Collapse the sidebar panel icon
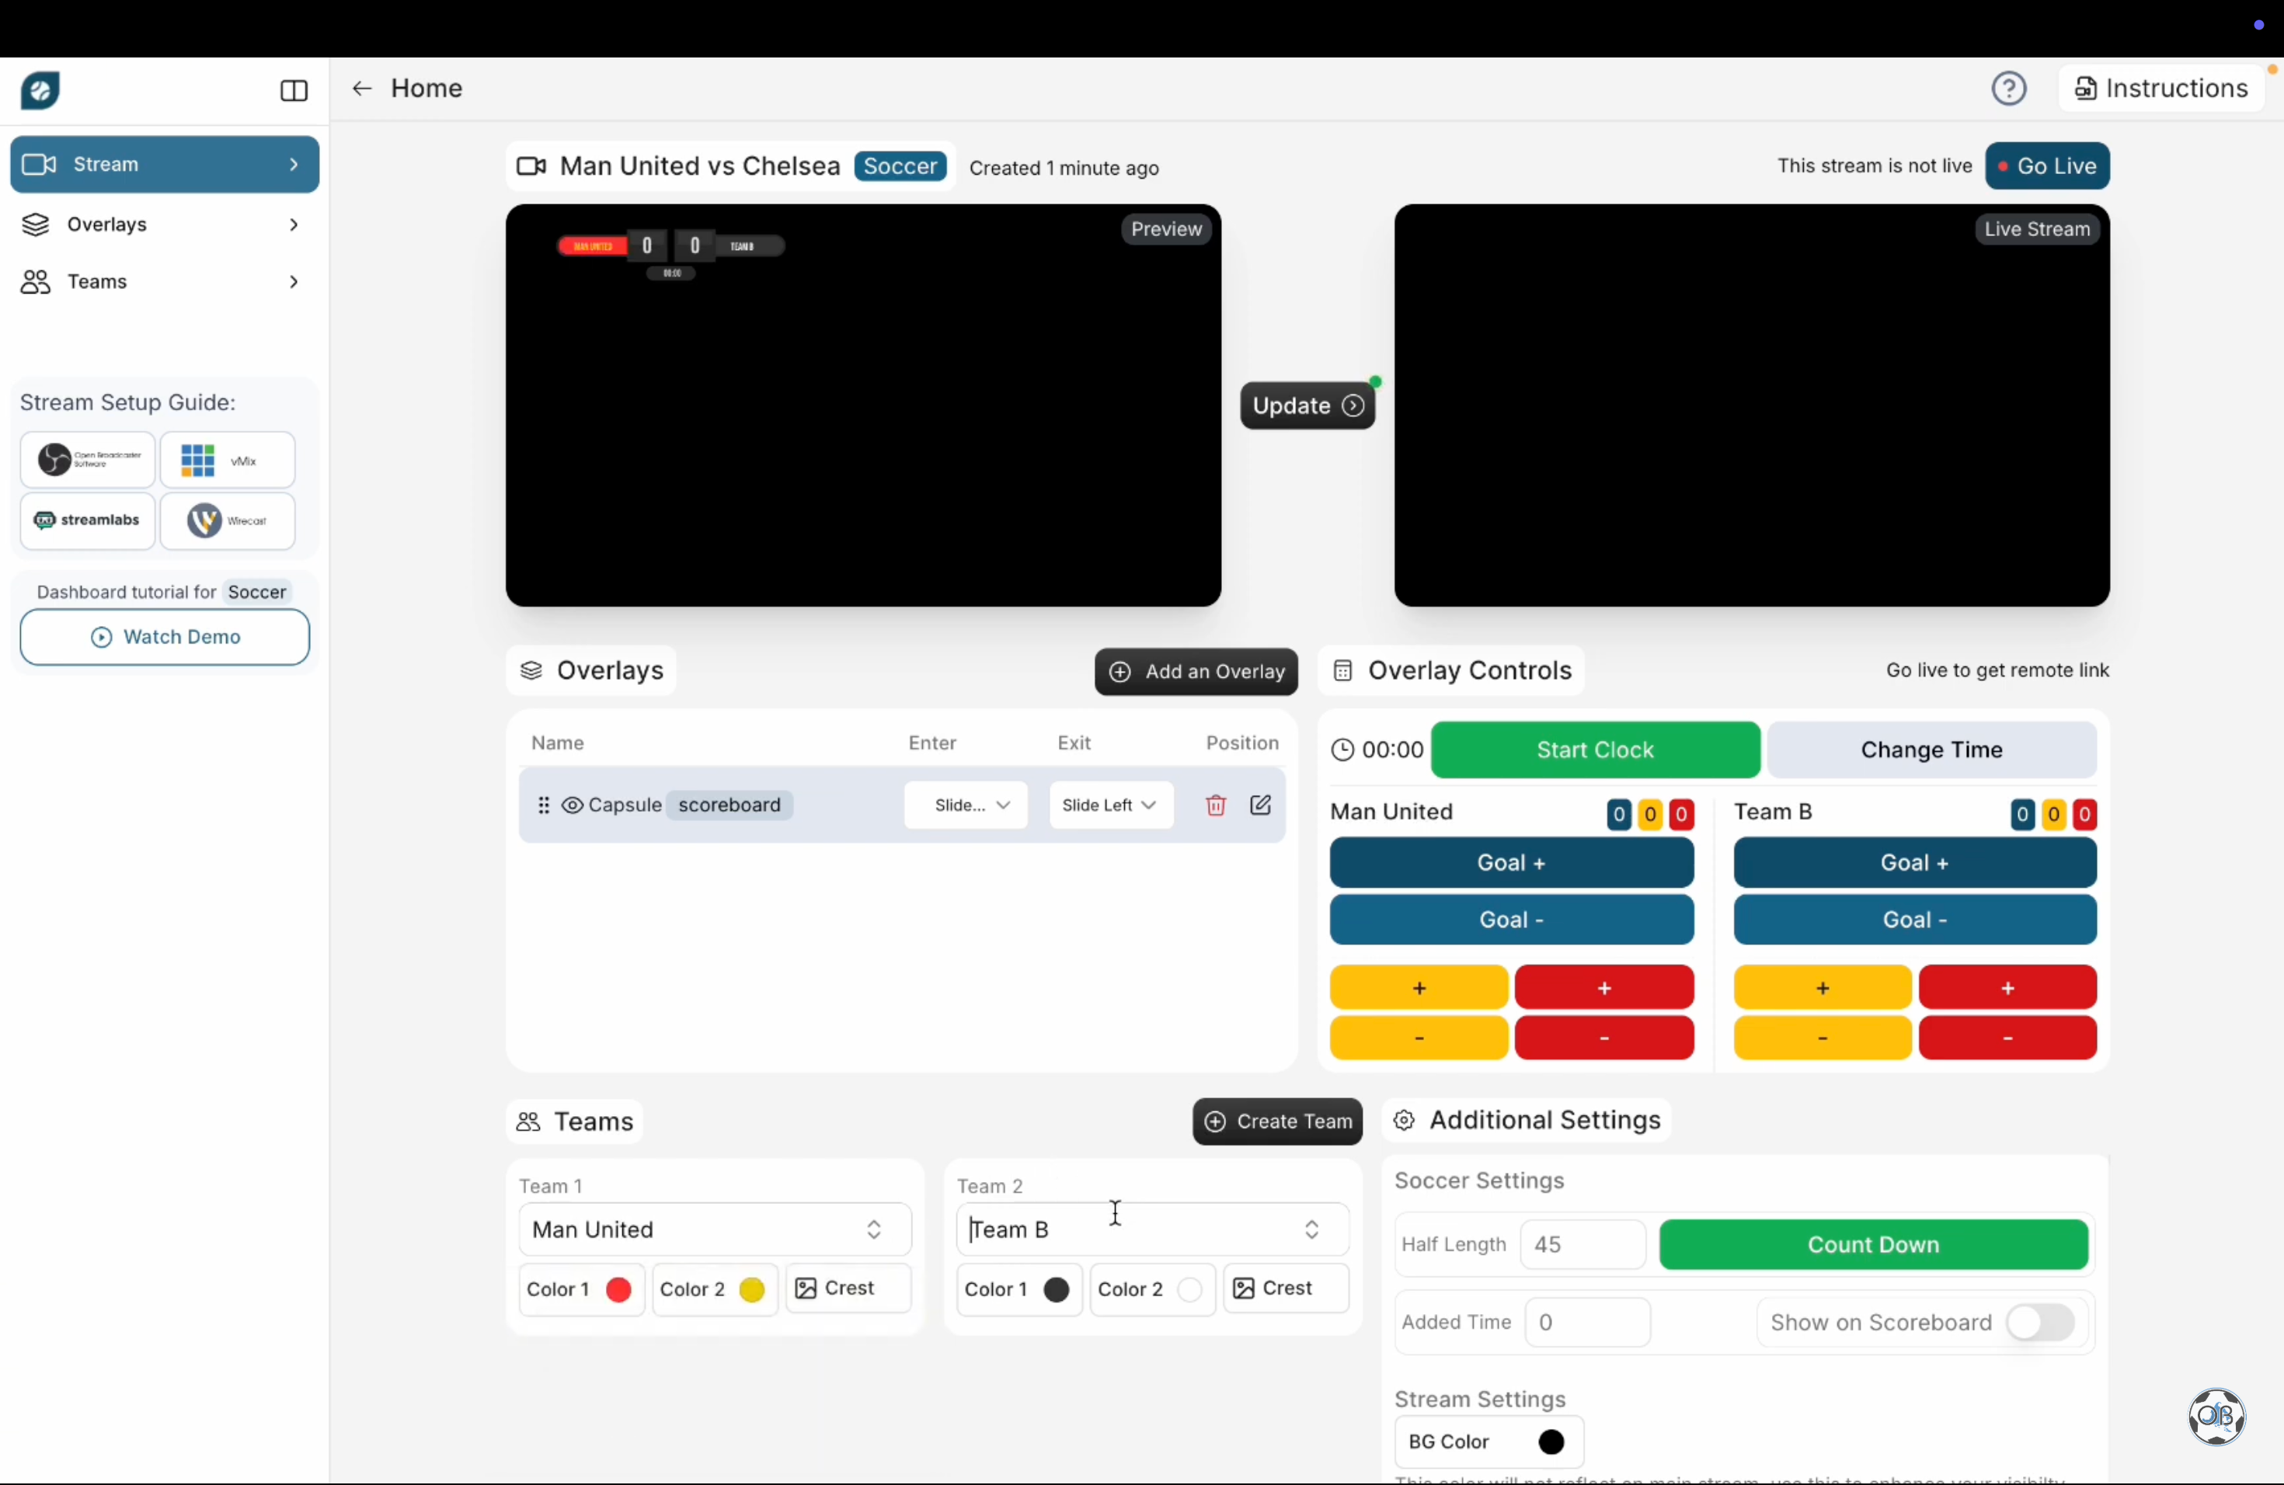2284x1485 pixels. [x=294, y=91]
